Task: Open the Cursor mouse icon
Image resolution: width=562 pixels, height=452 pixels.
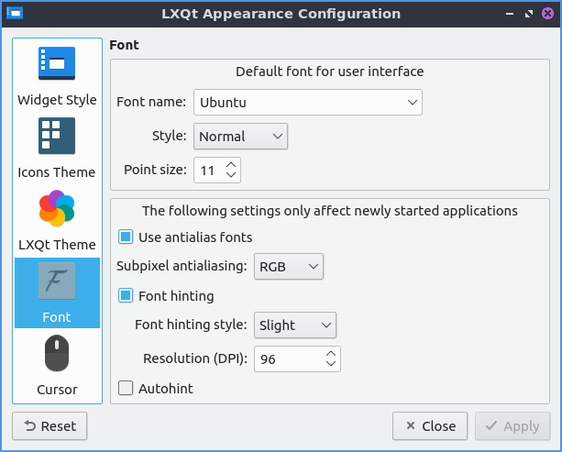Action: point(57,354)
